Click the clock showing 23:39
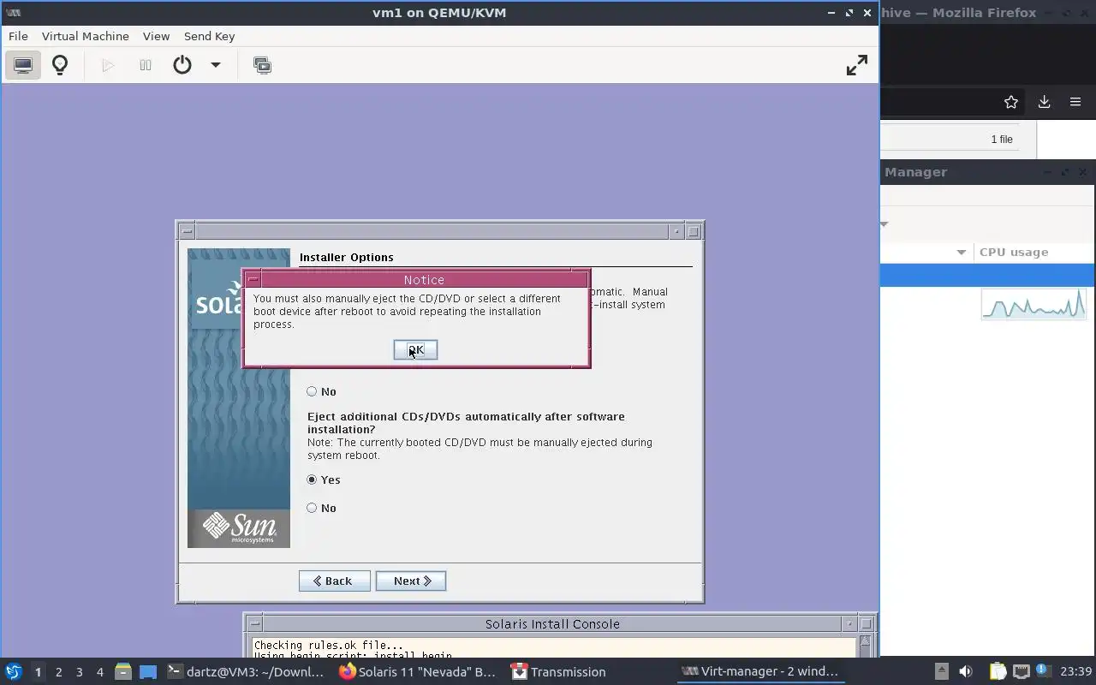 coord(1075,672)
